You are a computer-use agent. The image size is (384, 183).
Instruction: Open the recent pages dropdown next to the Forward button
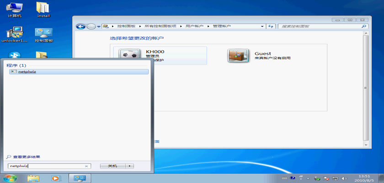click(x=99, y=27)
